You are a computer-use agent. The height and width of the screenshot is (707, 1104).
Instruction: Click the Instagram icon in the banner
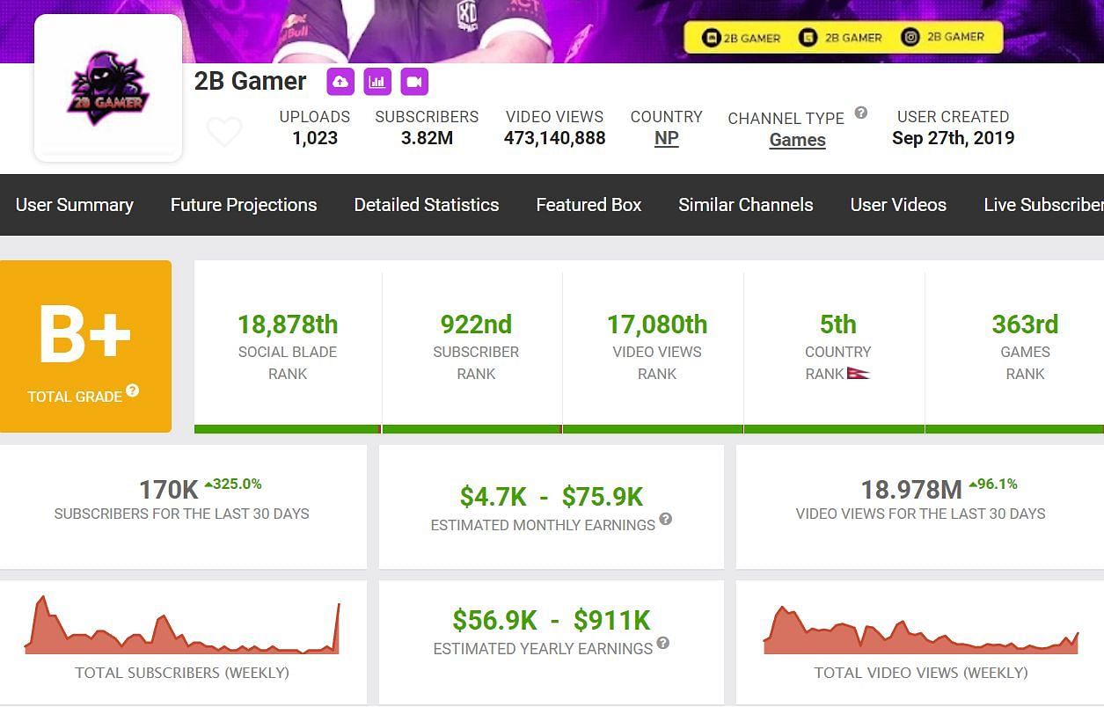(911, 37)
